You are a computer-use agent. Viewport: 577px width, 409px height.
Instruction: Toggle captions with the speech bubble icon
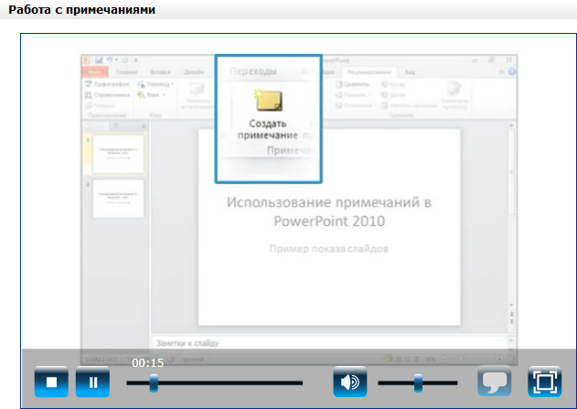coord(495,382)
